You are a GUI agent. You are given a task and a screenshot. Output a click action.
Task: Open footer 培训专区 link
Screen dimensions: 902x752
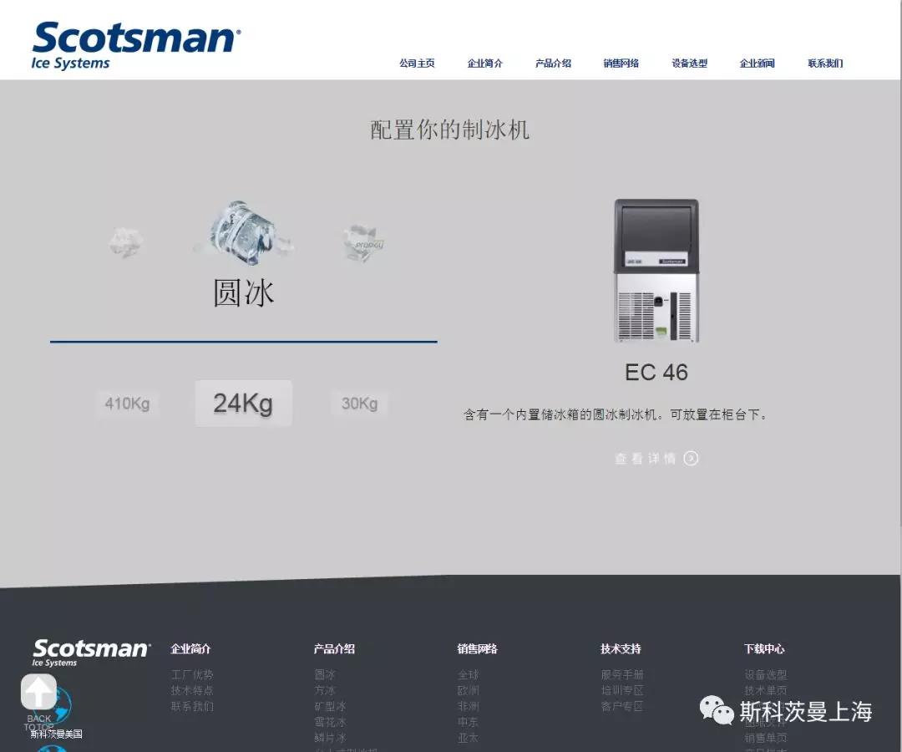(622, 690)
